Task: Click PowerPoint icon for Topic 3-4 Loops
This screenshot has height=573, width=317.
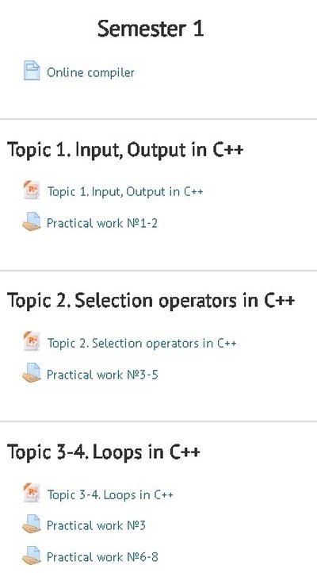Action: (32, 493)
